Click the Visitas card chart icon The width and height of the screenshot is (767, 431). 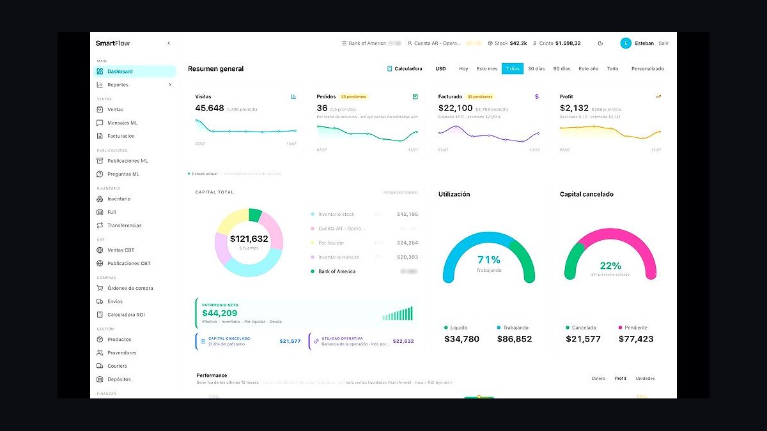point(293,96)
